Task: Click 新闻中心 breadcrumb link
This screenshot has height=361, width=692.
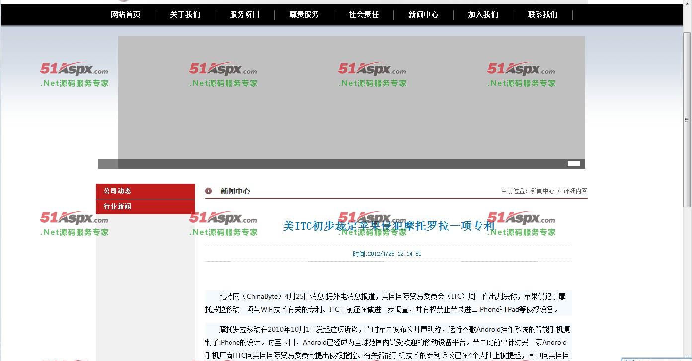Action: [542, 191]
